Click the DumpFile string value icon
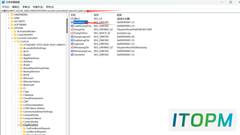Image resolution: width=240 pixels, height=135 pixels. coord(72,30)
